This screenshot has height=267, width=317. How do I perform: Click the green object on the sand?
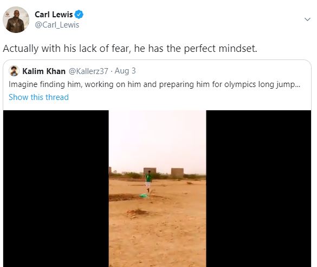tap(144, 196)
